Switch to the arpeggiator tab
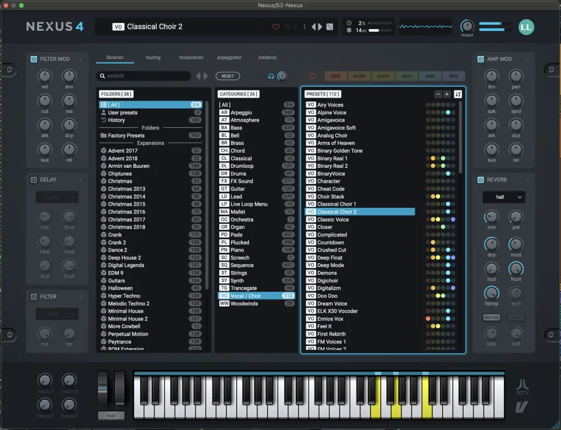 tap(229, 58)
